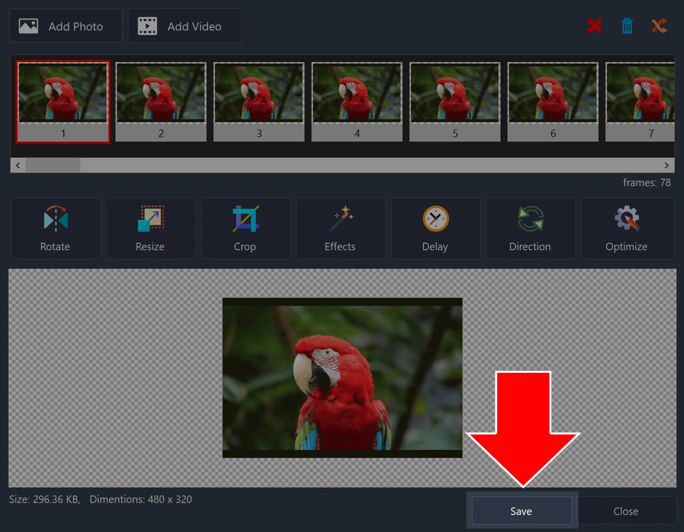
Task: Click the blue trash can icon
Action: [x=627, y=26]
